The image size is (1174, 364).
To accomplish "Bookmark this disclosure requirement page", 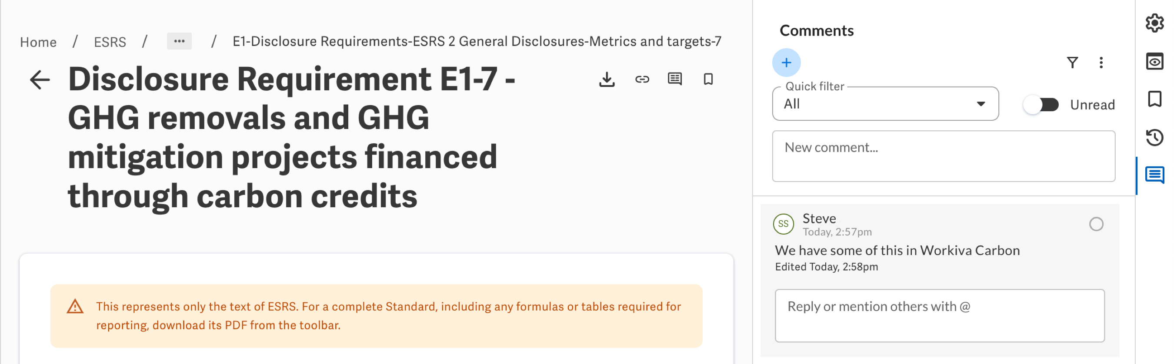I will [708, 79].
